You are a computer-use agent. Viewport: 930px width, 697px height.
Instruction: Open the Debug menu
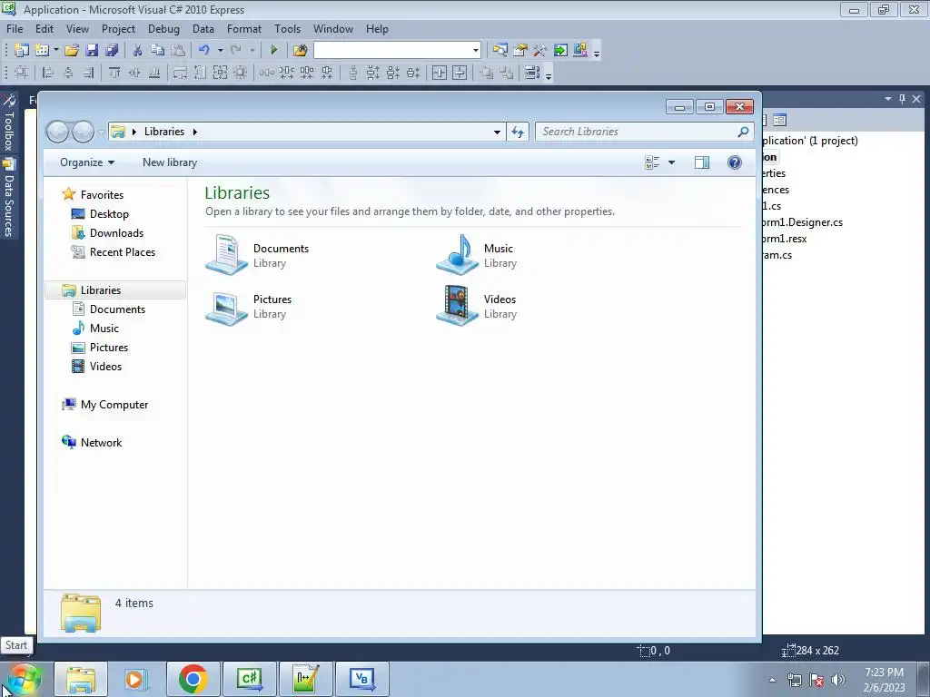[163, 28]
